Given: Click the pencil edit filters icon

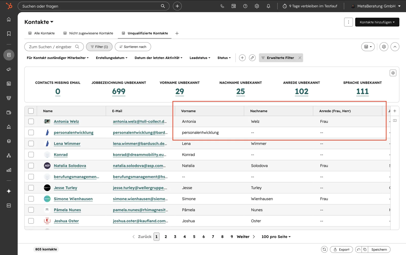Looking at the screenshot, I should tap(252, 58).
